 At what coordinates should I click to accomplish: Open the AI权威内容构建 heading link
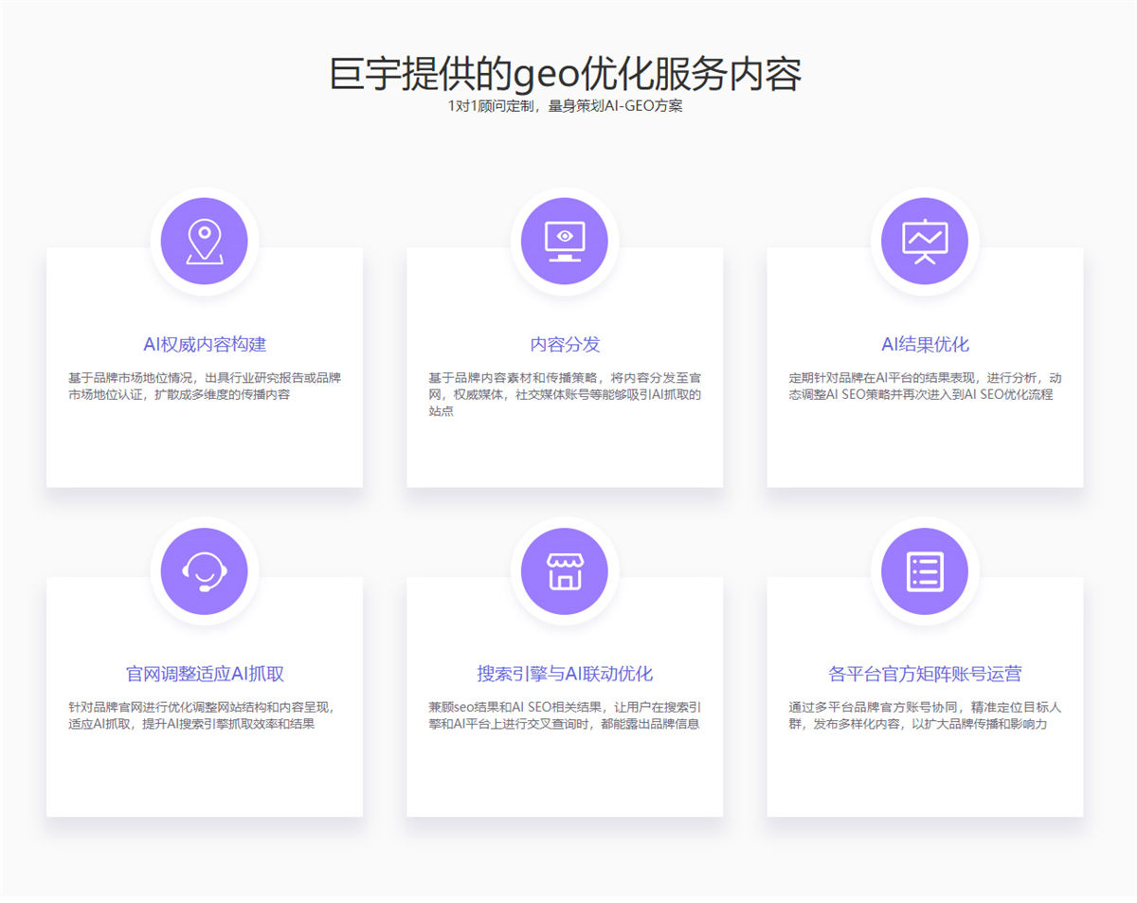205,344
